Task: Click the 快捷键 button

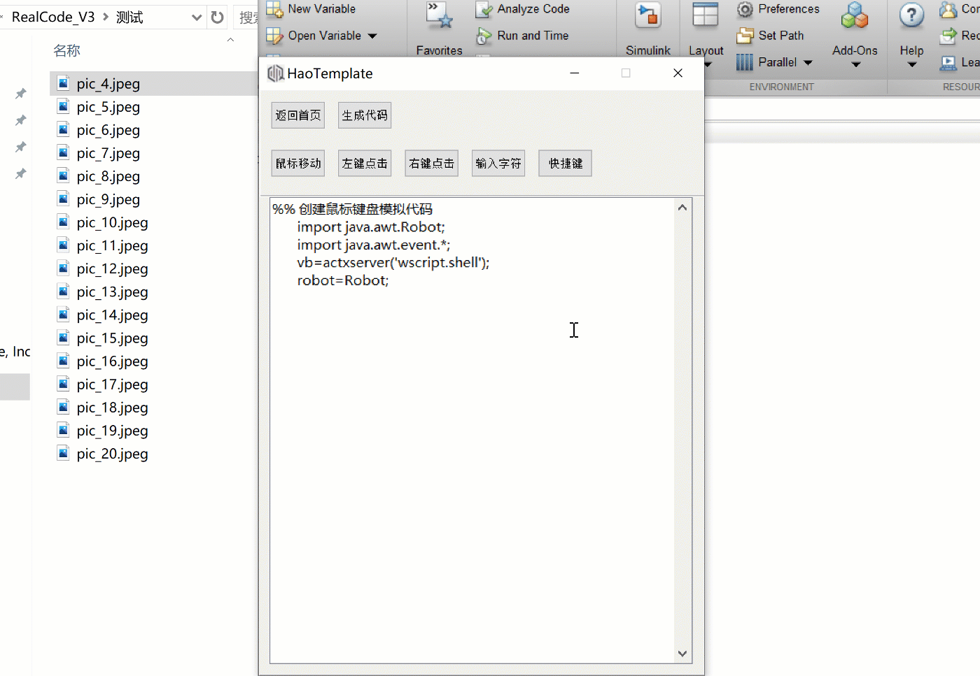Action: [564, 163]
